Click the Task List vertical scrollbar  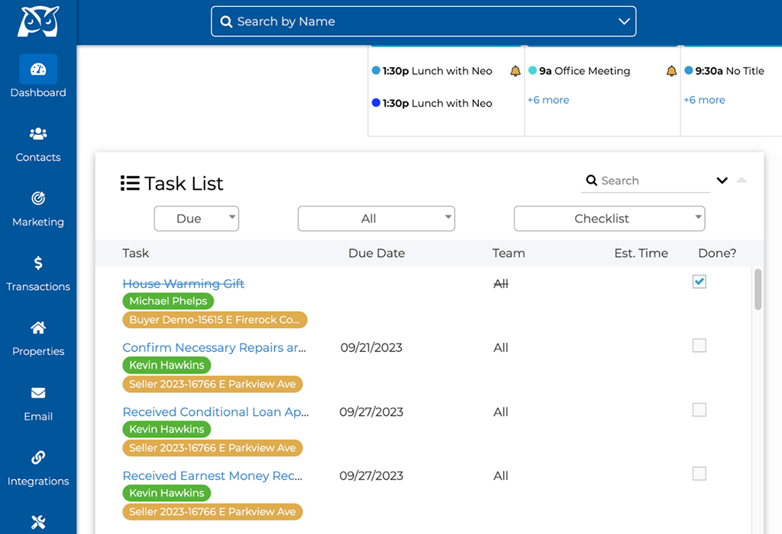point(758,290)
